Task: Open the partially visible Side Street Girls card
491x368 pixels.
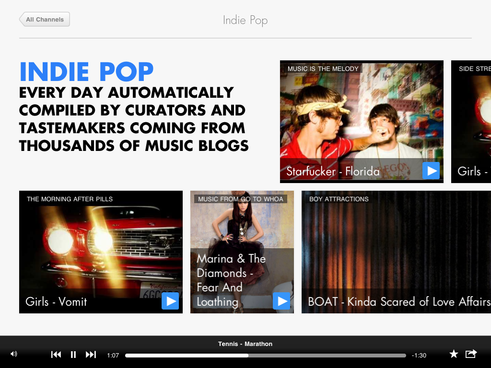Action: click(471, 122)
